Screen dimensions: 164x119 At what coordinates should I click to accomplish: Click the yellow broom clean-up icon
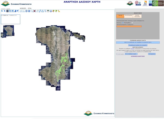[59, 11]
